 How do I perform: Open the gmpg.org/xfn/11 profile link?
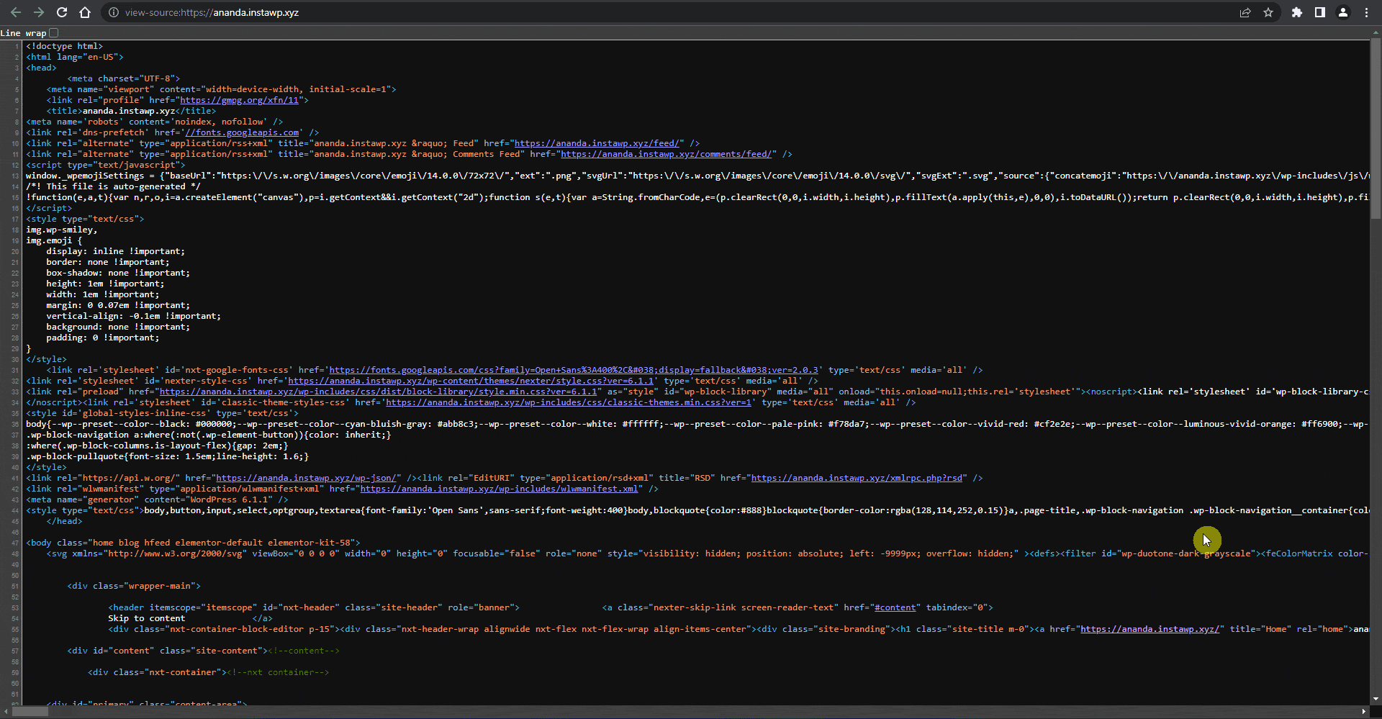(239, 100)
